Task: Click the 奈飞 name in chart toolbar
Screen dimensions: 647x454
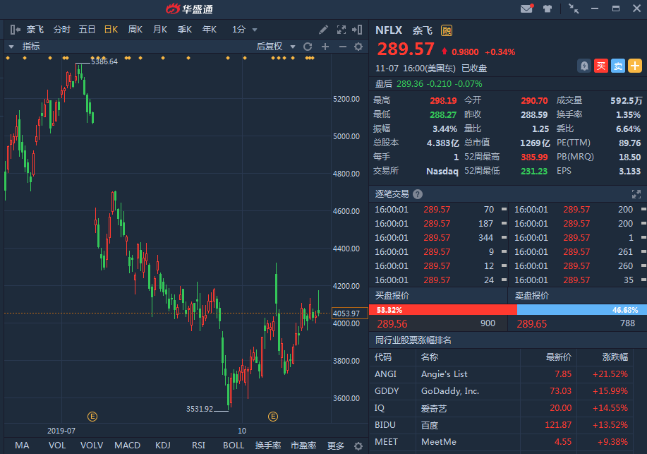Action: (x=35, y=30)
